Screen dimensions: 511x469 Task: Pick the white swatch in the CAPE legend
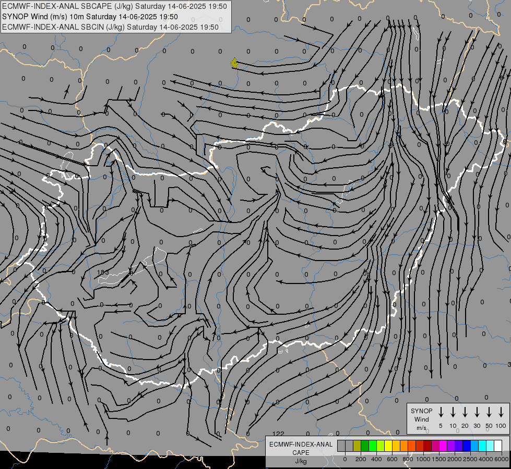point(498,446)
